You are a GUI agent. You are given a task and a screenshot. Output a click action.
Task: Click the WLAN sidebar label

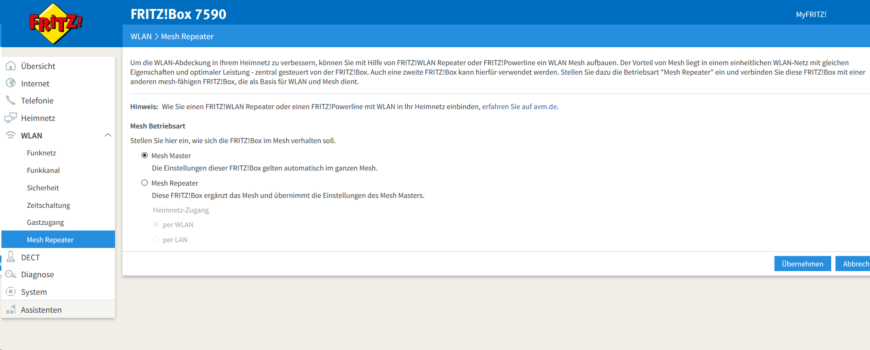32,135
